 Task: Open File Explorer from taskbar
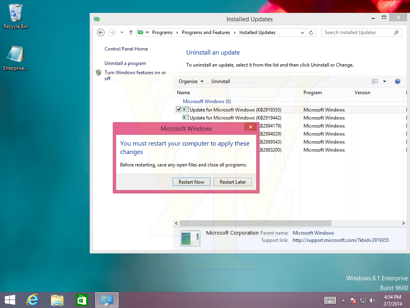point(57,300)
